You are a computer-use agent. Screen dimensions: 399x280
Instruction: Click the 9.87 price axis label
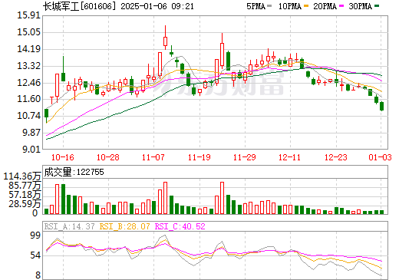[x=31, y=133]
